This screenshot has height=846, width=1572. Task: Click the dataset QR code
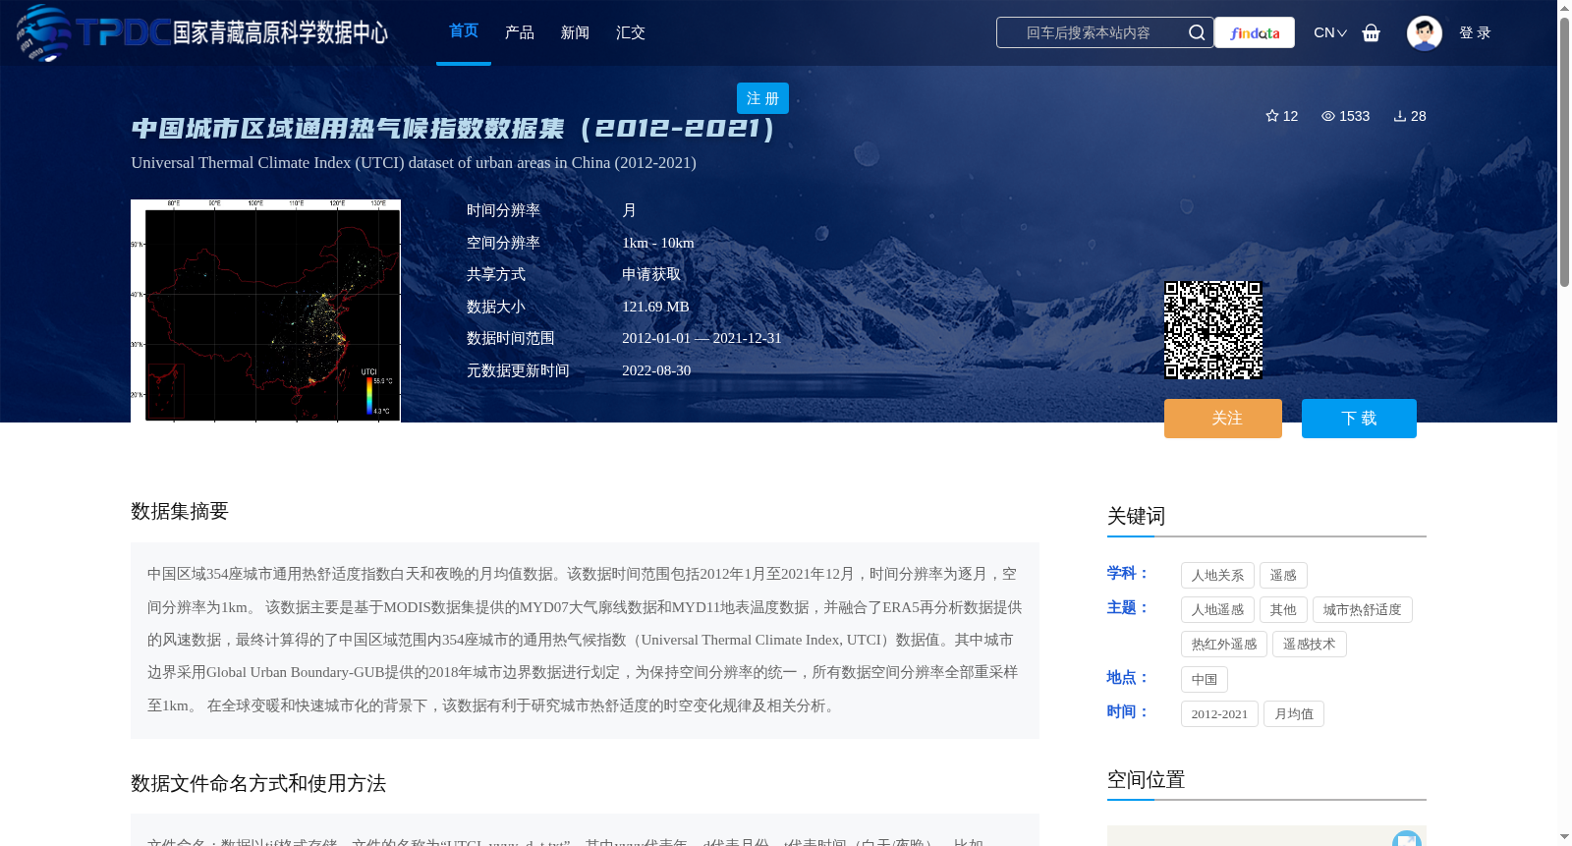(1213, 330)
